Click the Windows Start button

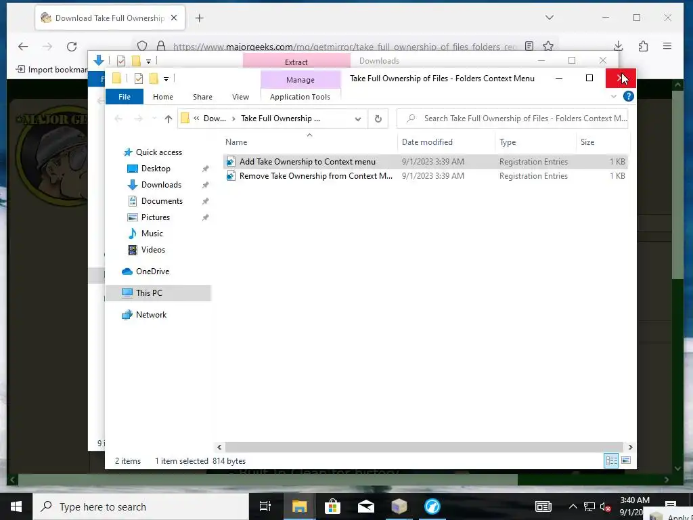(x=16, y=506)
